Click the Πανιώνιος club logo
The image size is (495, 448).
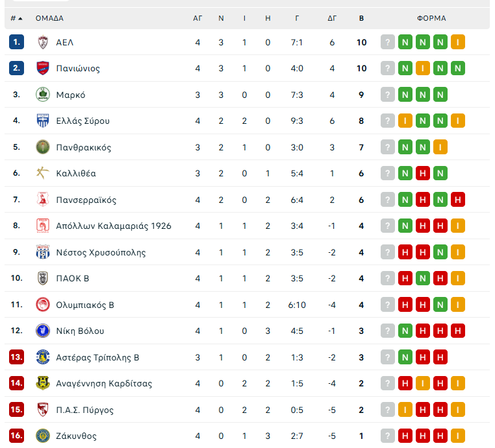43,68
